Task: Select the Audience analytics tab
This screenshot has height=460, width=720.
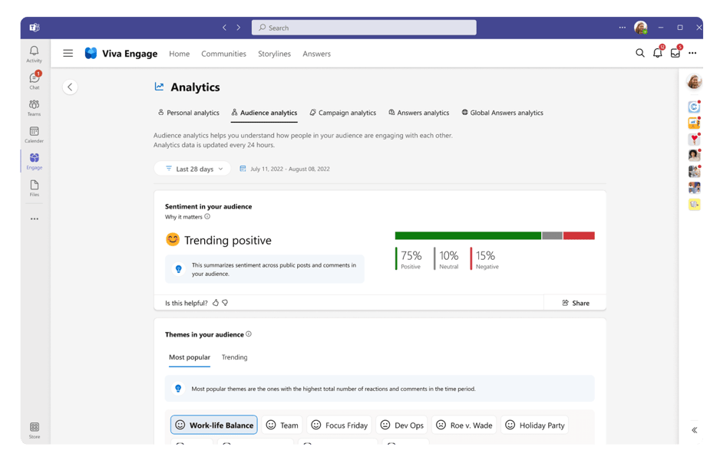Action: [264, 113]
